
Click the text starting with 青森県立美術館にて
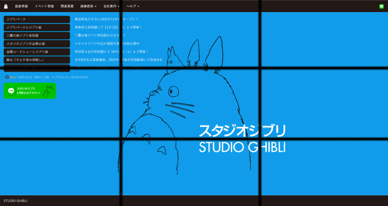pyautogui.click(x=108, y=27)
